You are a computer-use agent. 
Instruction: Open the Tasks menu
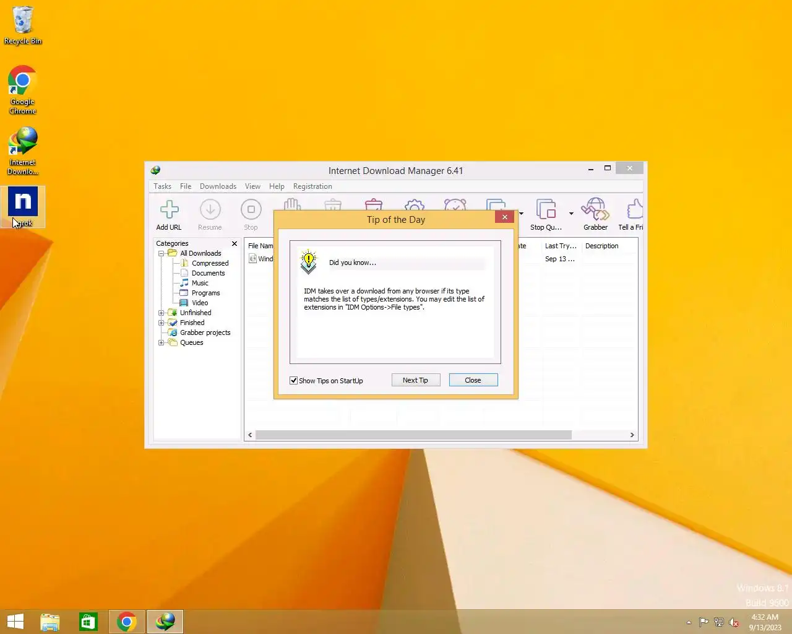point(163,186)
